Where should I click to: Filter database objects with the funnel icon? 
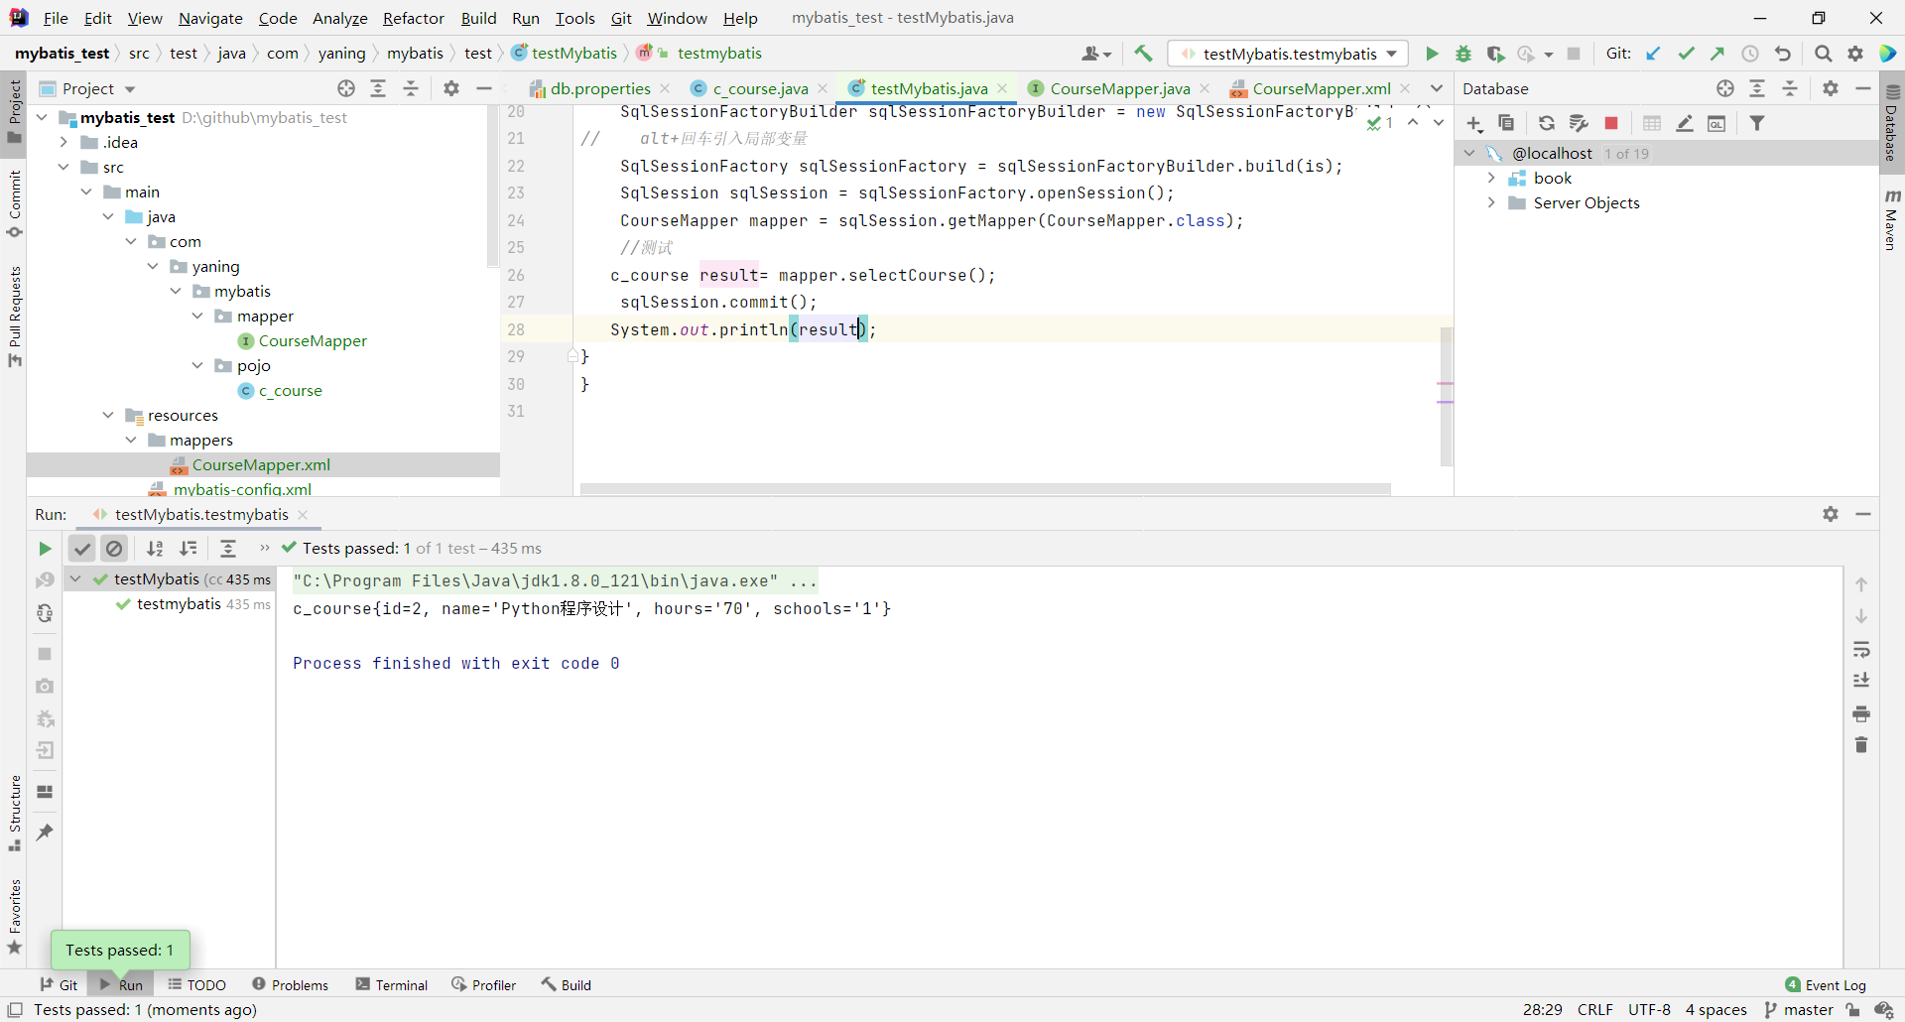point(1757,123)
